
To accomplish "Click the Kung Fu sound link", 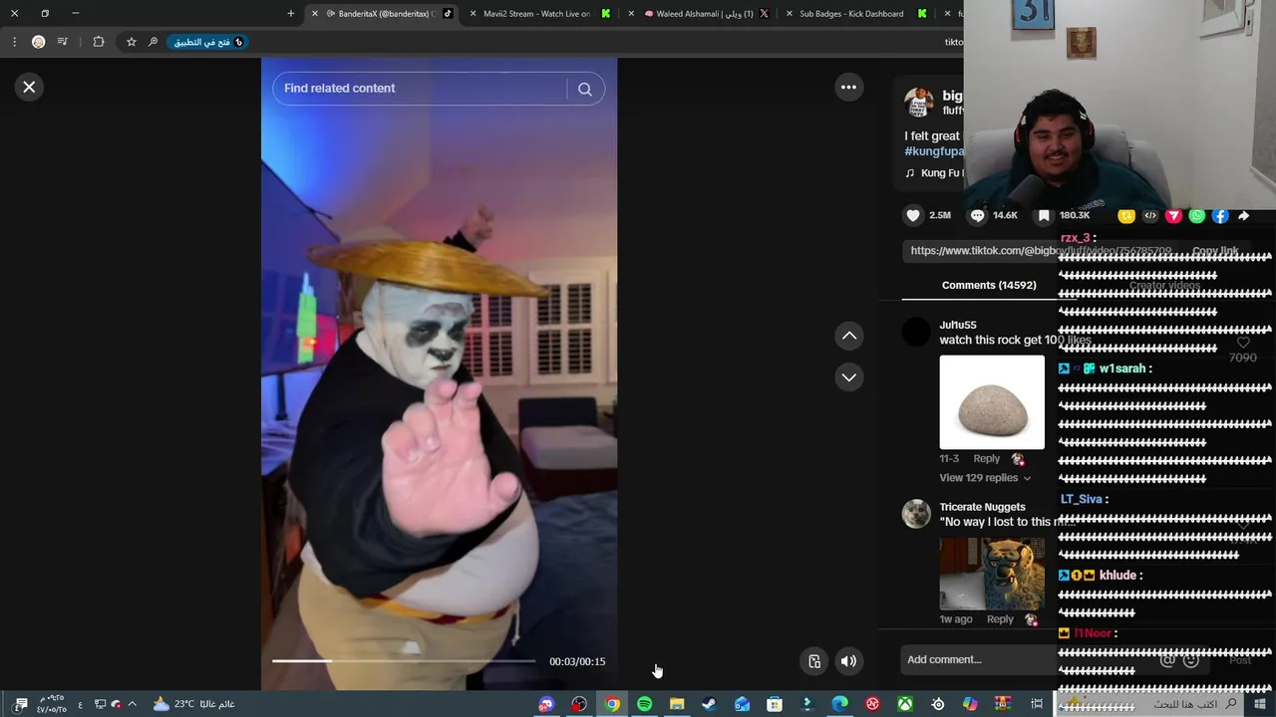I will [942, 173].
